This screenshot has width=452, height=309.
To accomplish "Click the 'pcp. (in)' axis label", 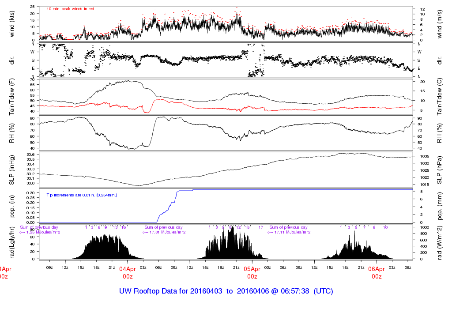I will point(12,206).
